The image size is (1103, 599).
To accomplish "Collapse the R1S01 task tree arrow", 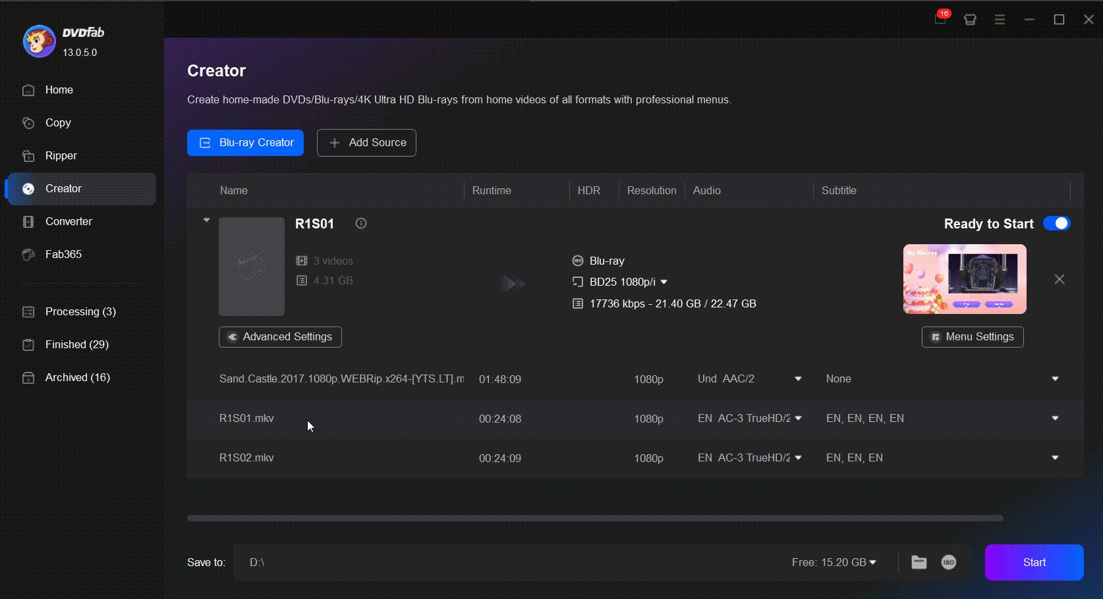I will pos(206,221).
